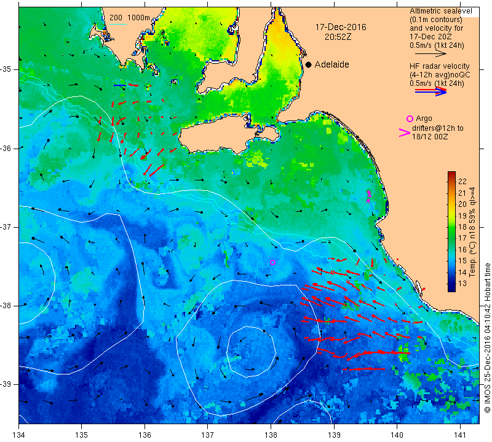The width and height of the screenshot is (492, 442).
Task: Click the temperature colour bar
Action: click(x=451, y=231)
